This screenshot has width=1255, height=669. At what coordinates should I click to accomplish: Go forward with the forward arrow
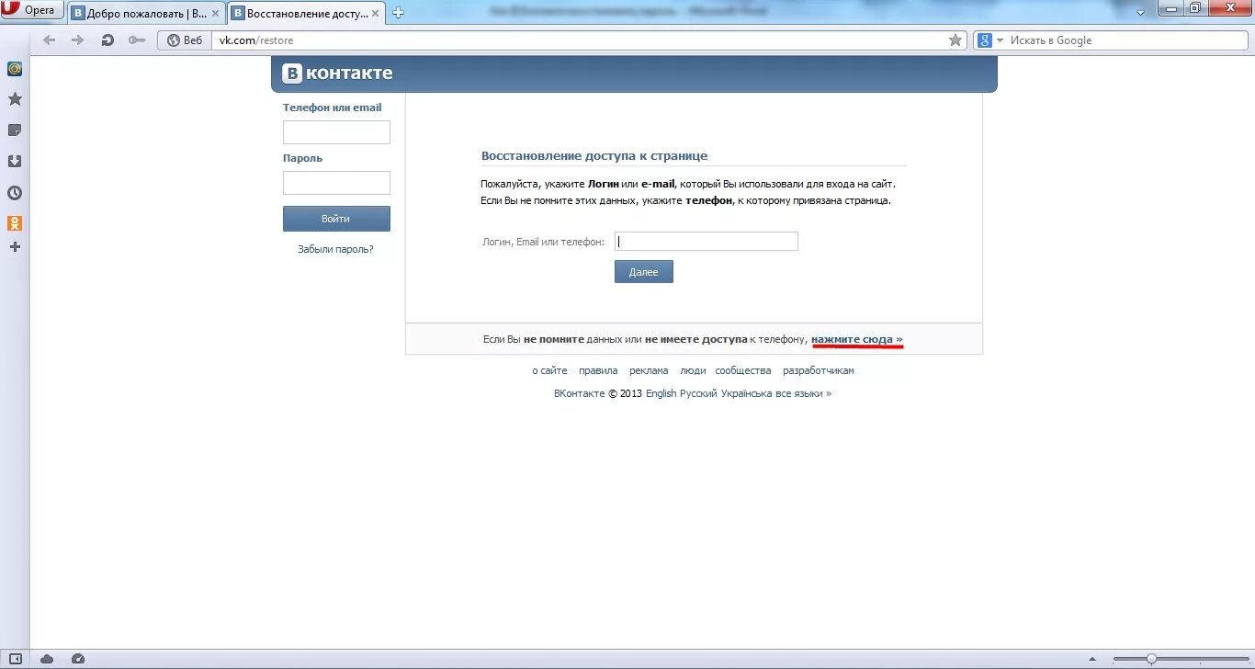click(78, 40)
